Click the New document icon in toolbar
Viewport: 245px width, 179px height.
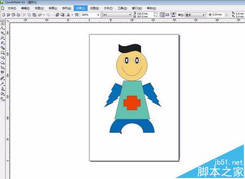tap(3, 15)
